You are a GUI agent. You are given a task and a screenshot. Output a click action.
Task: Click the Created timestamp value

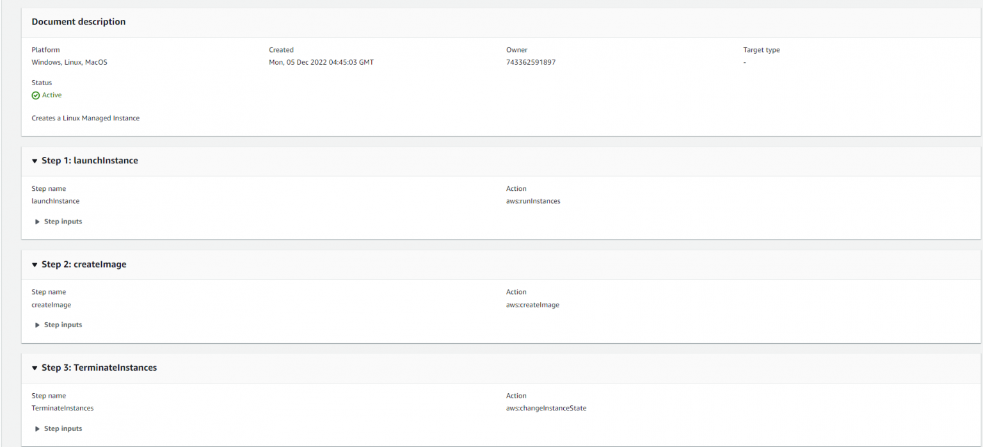[x=321, y=62]
